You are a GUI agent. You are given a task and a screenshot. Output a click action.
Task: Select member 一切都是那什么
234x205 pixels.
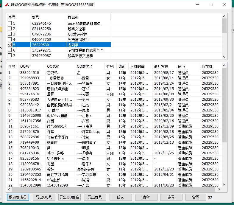tap(60, 83)
